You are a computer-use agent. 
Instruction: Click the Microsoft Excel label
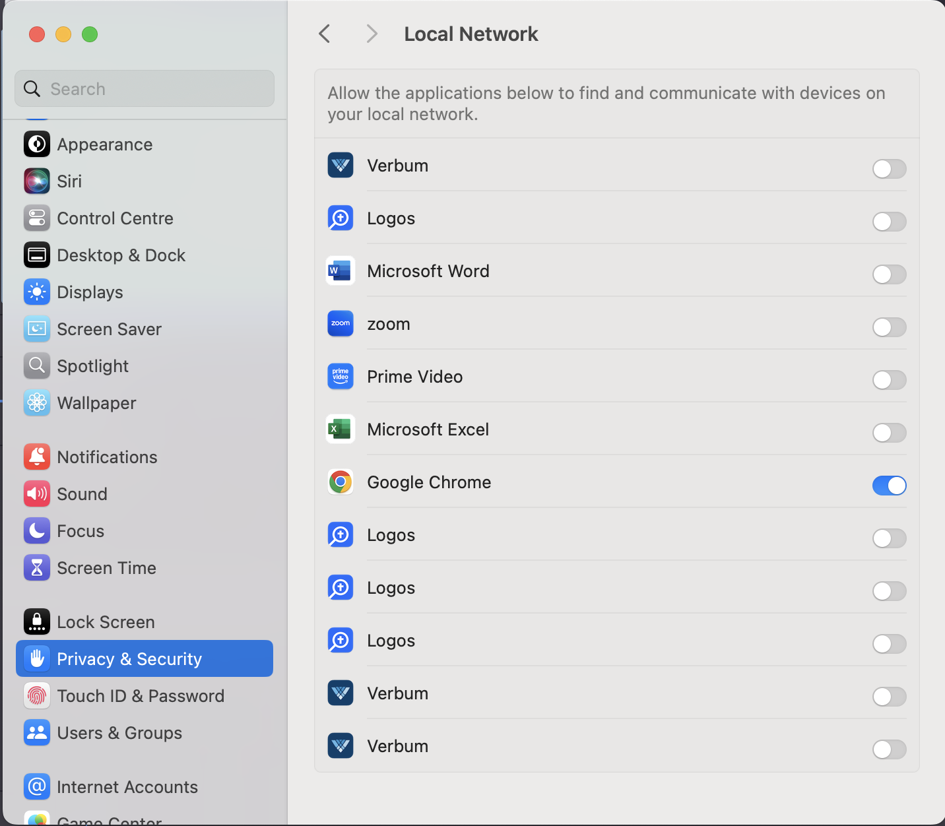click(x=428, y=429)
